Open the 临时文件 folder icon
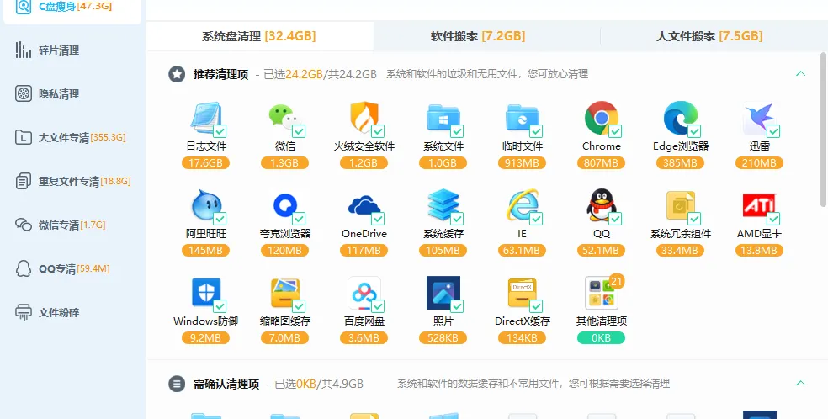The width and height of the screenshot is (828, 419). 523,119
